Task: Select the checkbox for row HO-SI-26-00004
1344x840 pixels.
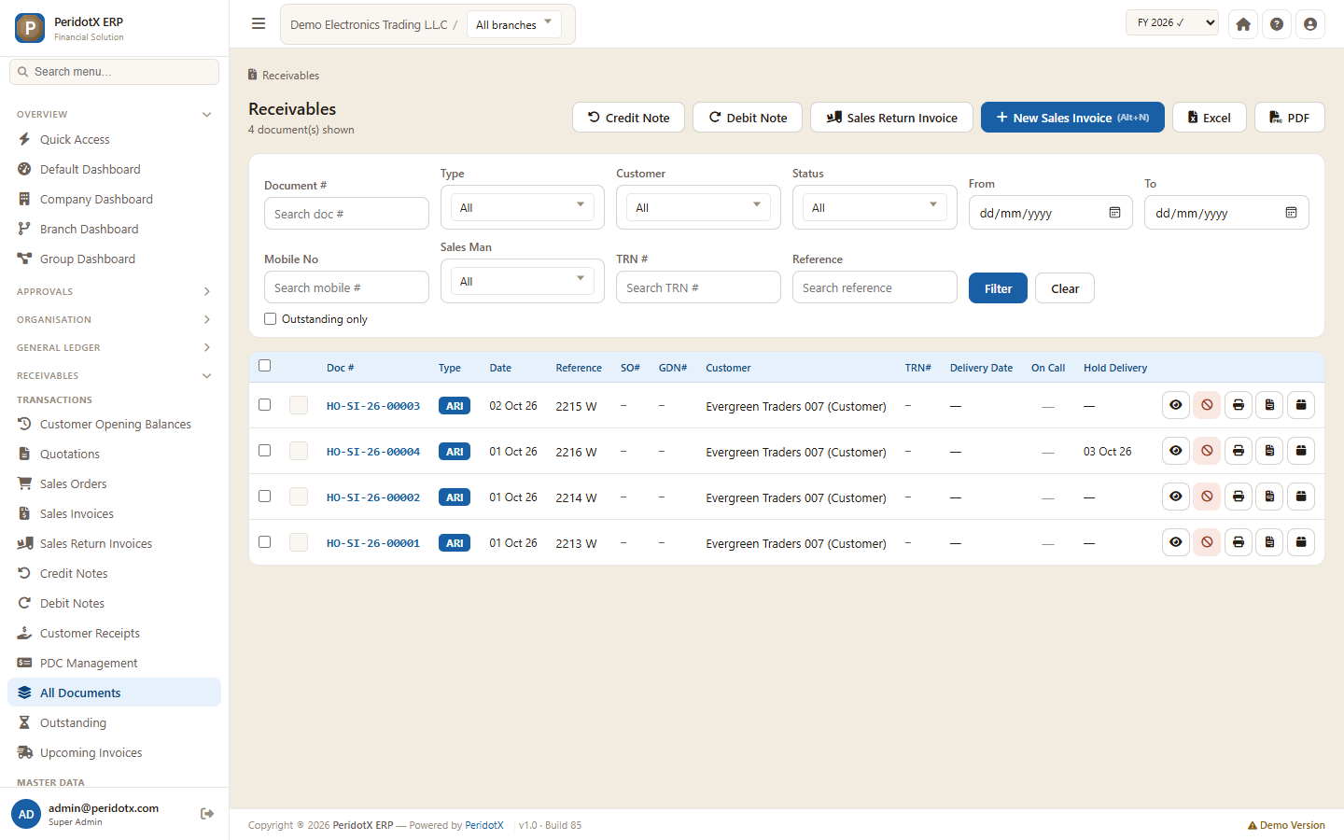Action: (x=265, y=451)
